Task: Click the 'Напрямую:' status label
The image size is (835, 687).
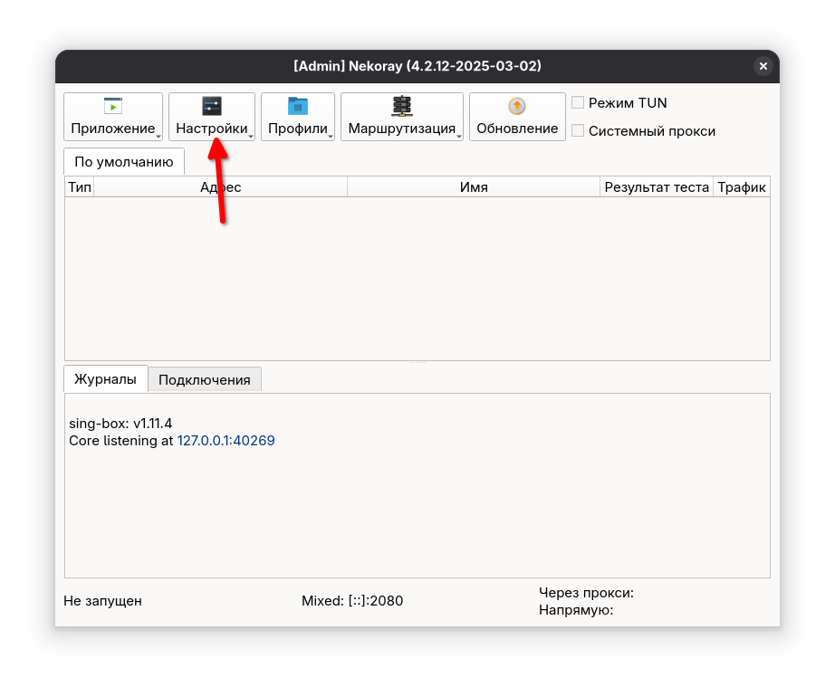Action: click(576, 610)
